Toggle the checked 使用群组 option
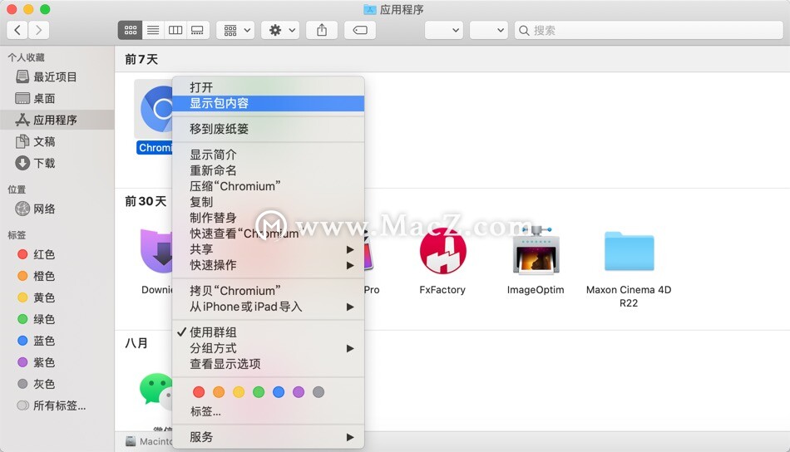The image size is (790, 452). (268, 332)
